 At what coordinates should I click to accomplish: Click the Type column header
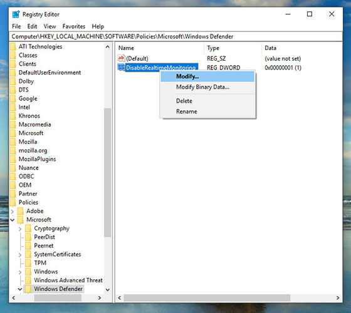click(233, 48)
